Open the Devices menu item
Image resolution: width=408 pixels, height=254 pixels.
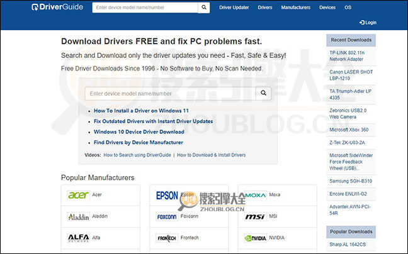327,8
